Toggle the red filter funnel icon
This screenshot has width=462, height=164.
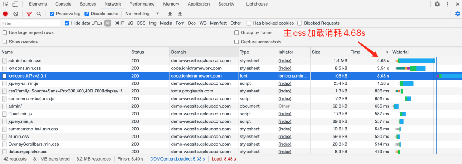coord(29,14)
